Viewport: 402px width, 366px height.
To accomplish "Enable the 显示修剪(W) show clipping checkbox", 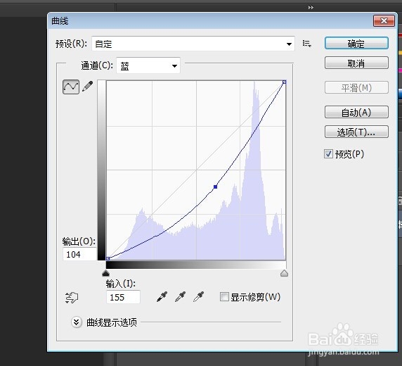I will 224,297.
